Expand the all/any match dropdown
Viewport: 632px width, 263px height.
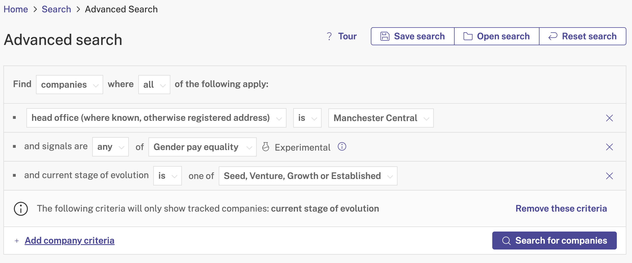(x=154, y=85)
